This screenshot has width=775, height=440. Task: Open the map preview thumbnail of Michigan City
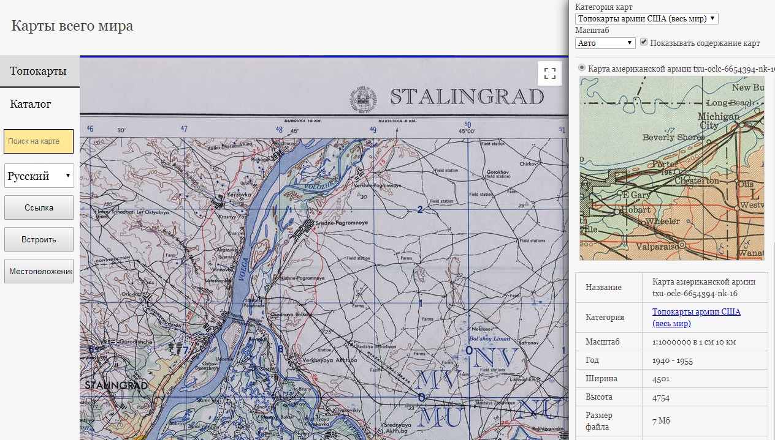click(x=672, y=168)
